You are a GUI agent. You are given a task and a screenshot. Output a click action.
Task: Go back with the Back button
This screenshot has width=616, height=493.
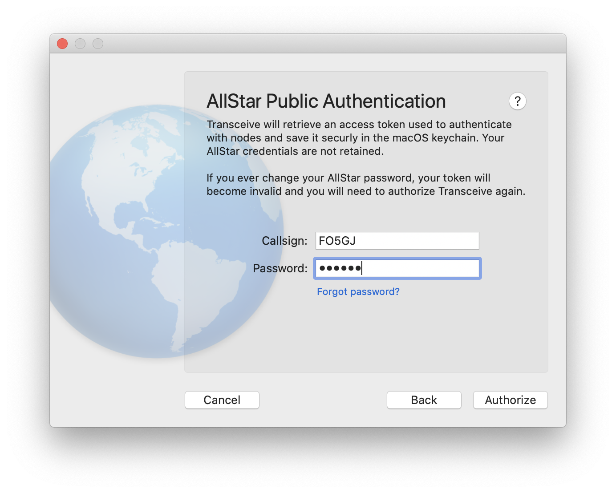coord(424,400)
